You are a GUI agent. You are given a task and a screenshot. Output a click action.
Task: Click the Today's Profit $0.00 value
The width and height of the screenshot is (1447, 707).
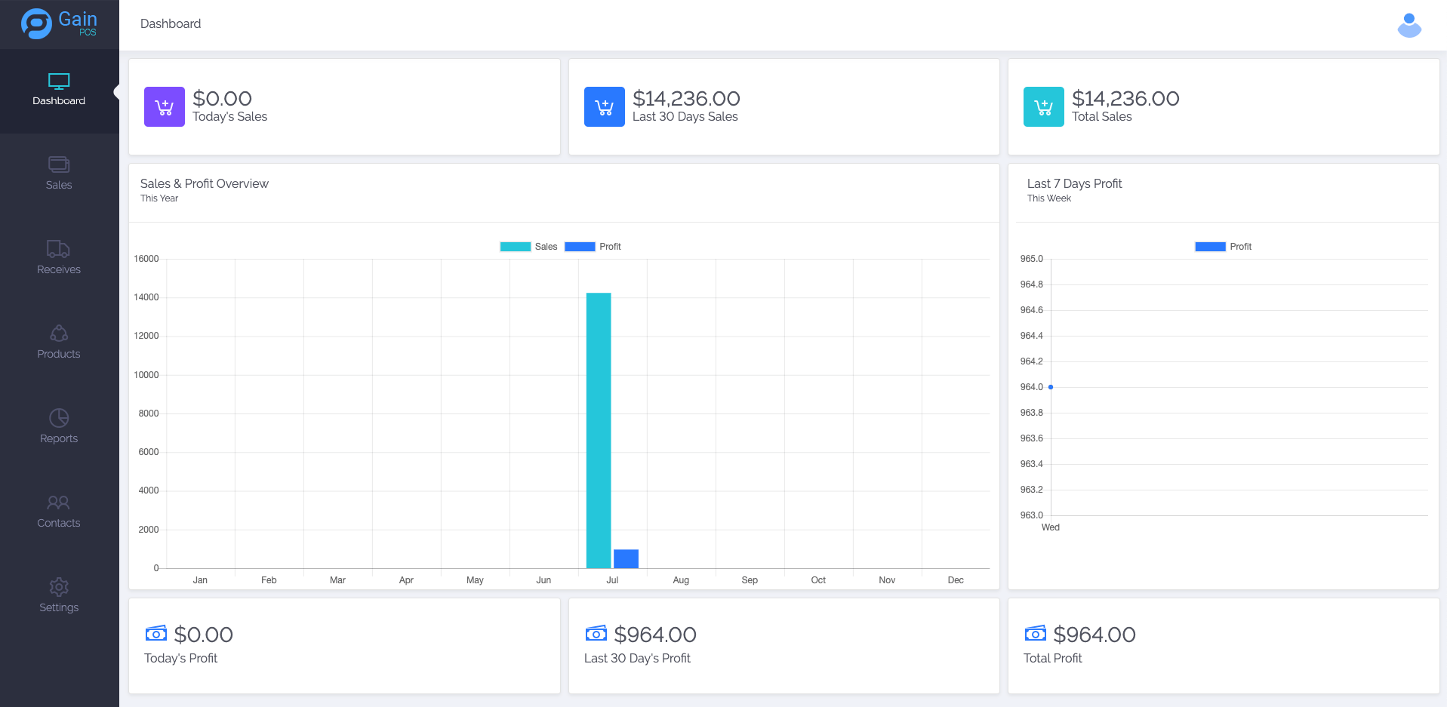204,635
